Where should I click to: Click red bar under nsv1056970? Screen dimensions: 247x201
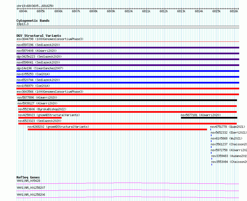click(128, 89)
